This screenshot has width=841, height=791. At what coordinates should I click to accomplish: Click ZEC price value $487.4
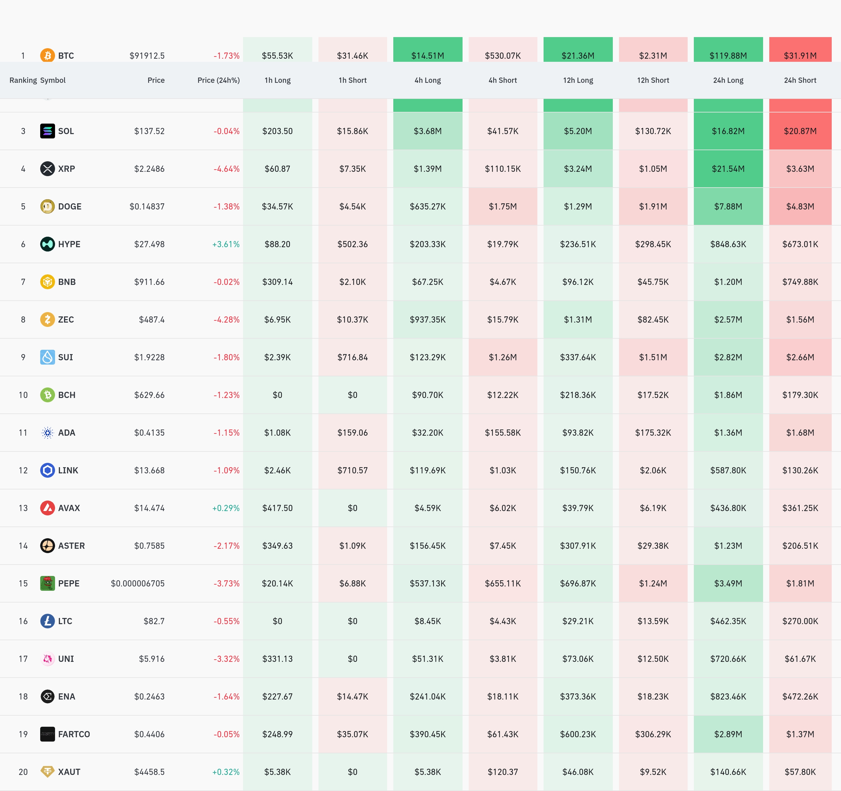(152, 319)
